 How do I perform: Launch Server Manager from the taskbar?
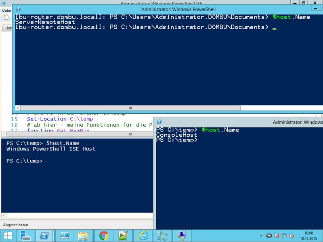point(26,236)
